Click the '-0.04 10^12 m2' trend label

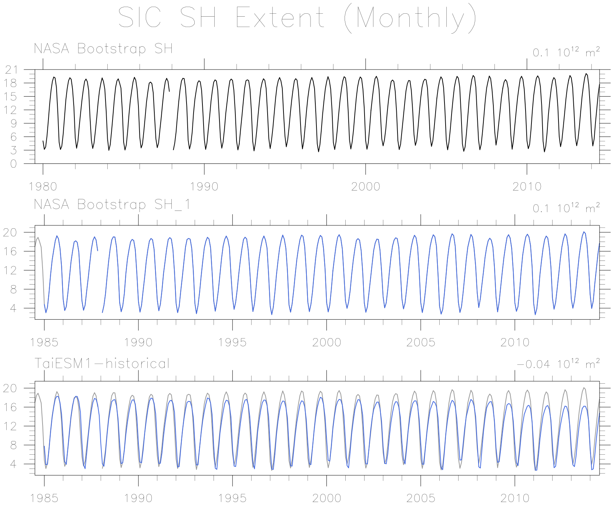pyautogui.click(x=558, y=363)
